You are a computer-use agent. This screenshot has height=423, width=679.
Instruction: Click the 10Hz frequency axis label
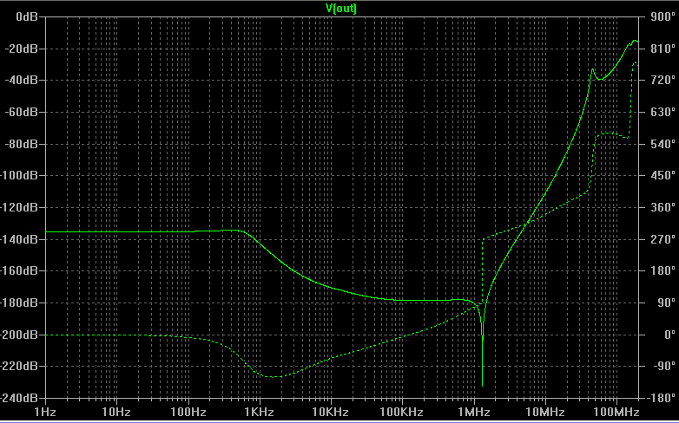point(116,413)
